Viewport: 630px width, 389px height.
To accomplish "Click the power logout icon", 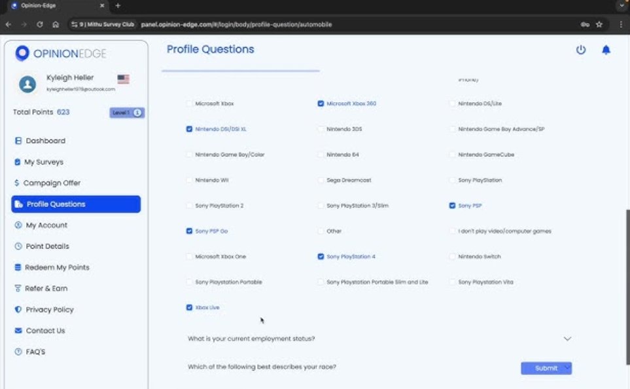I will (580, 50).
